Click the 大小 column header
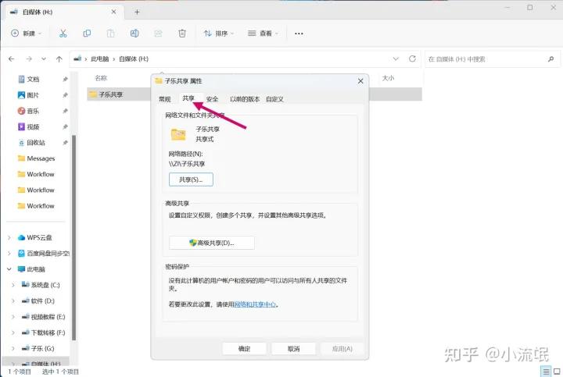 tap(388, 78)
